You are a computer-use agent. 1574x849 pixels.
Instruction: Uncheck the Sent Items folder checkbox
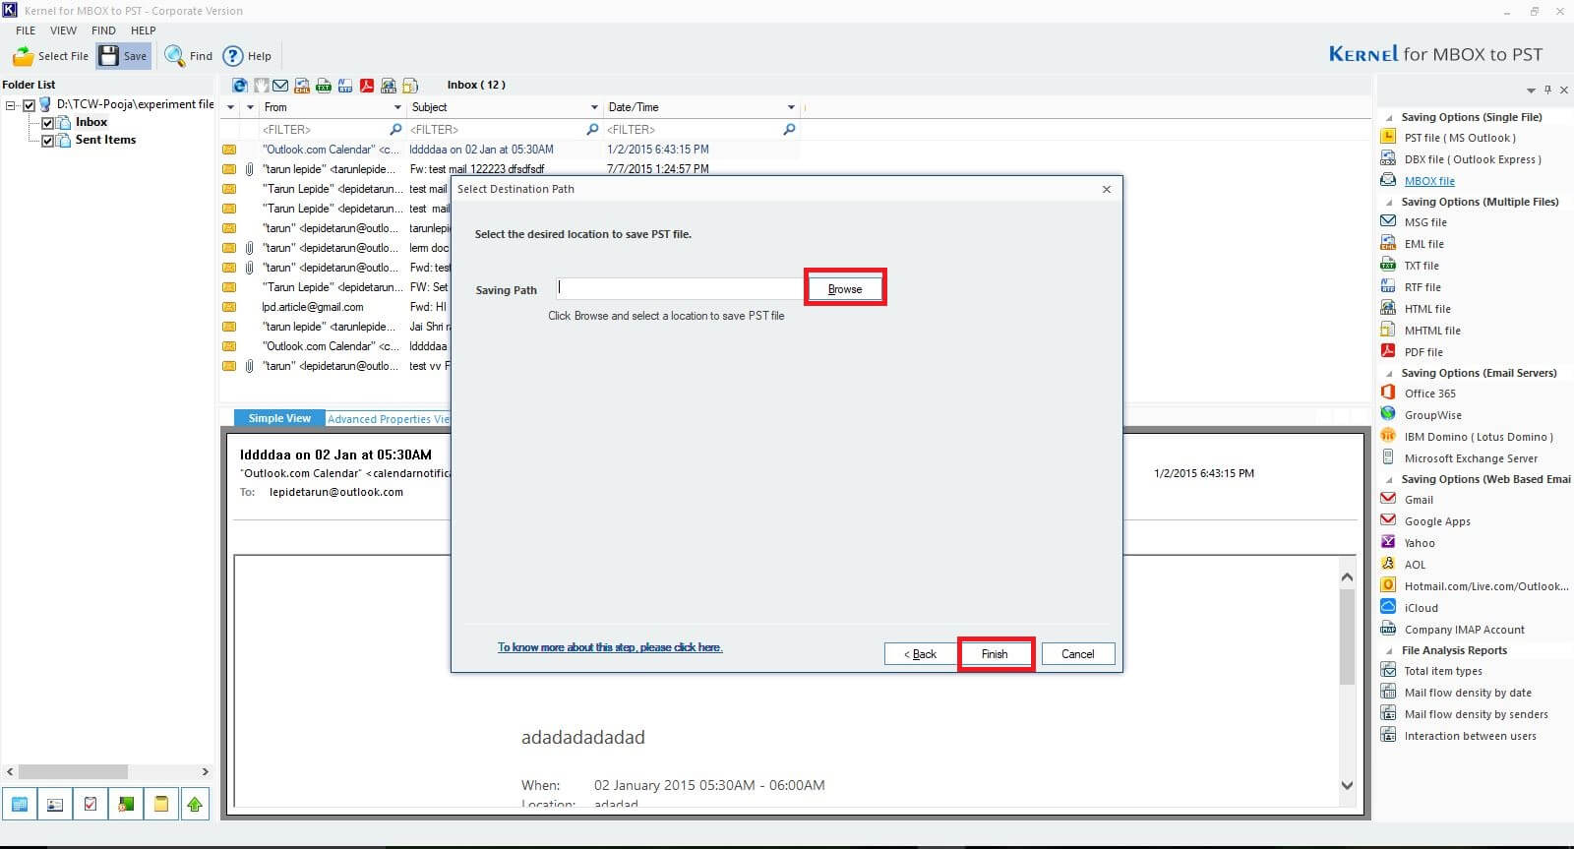tap(47, 141)
